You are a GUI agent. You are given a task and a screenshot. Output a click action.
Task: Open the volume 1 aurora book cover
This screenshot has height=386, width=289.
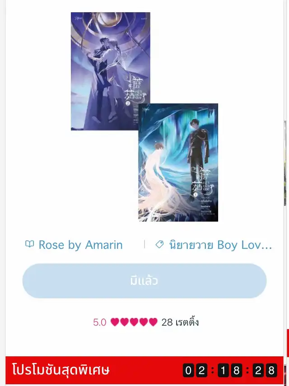coord(178,163)
